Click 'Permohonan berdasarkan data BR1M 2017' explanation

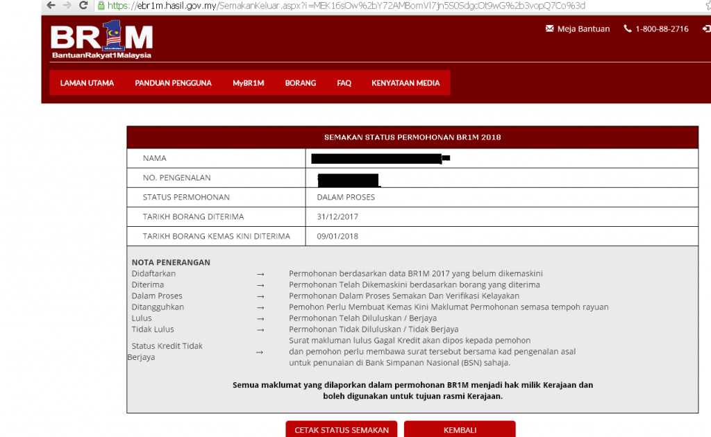[416, 273]
